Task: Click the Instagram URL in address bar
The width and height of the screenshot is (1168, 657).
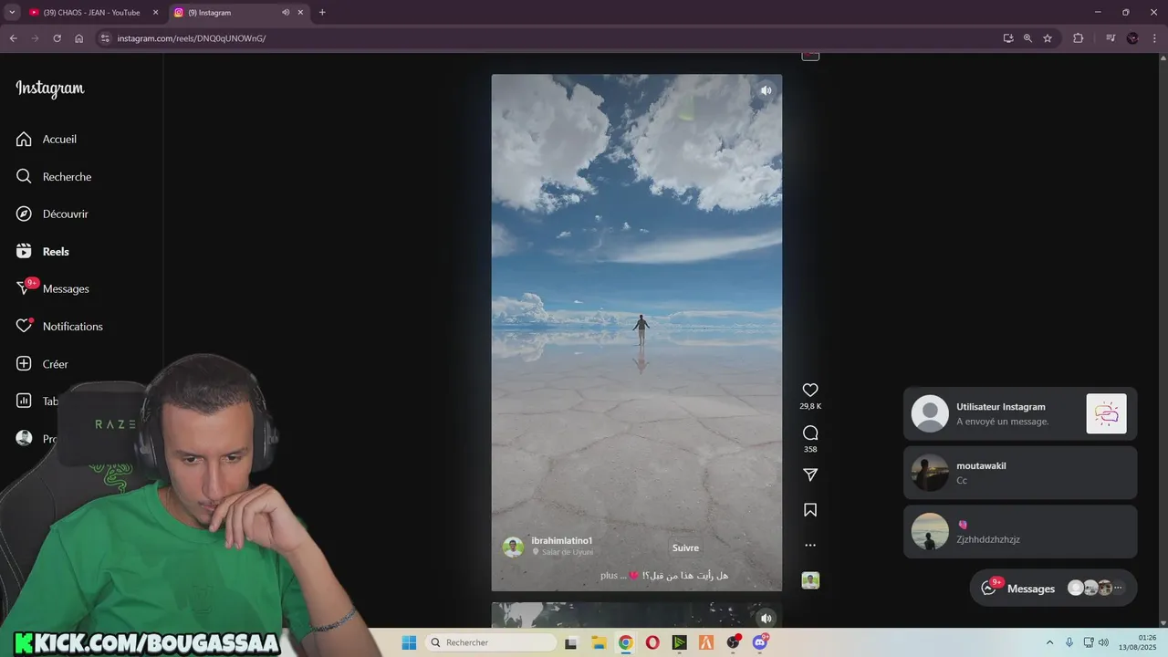Action: 192,38
